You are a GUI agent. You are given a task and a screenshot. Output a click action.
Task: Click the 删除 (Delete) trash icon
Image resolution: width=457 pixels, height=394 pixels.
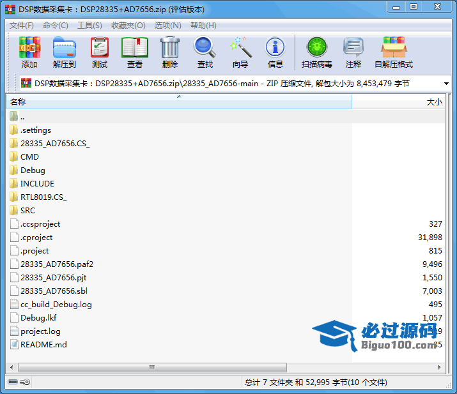click(170, 48)
